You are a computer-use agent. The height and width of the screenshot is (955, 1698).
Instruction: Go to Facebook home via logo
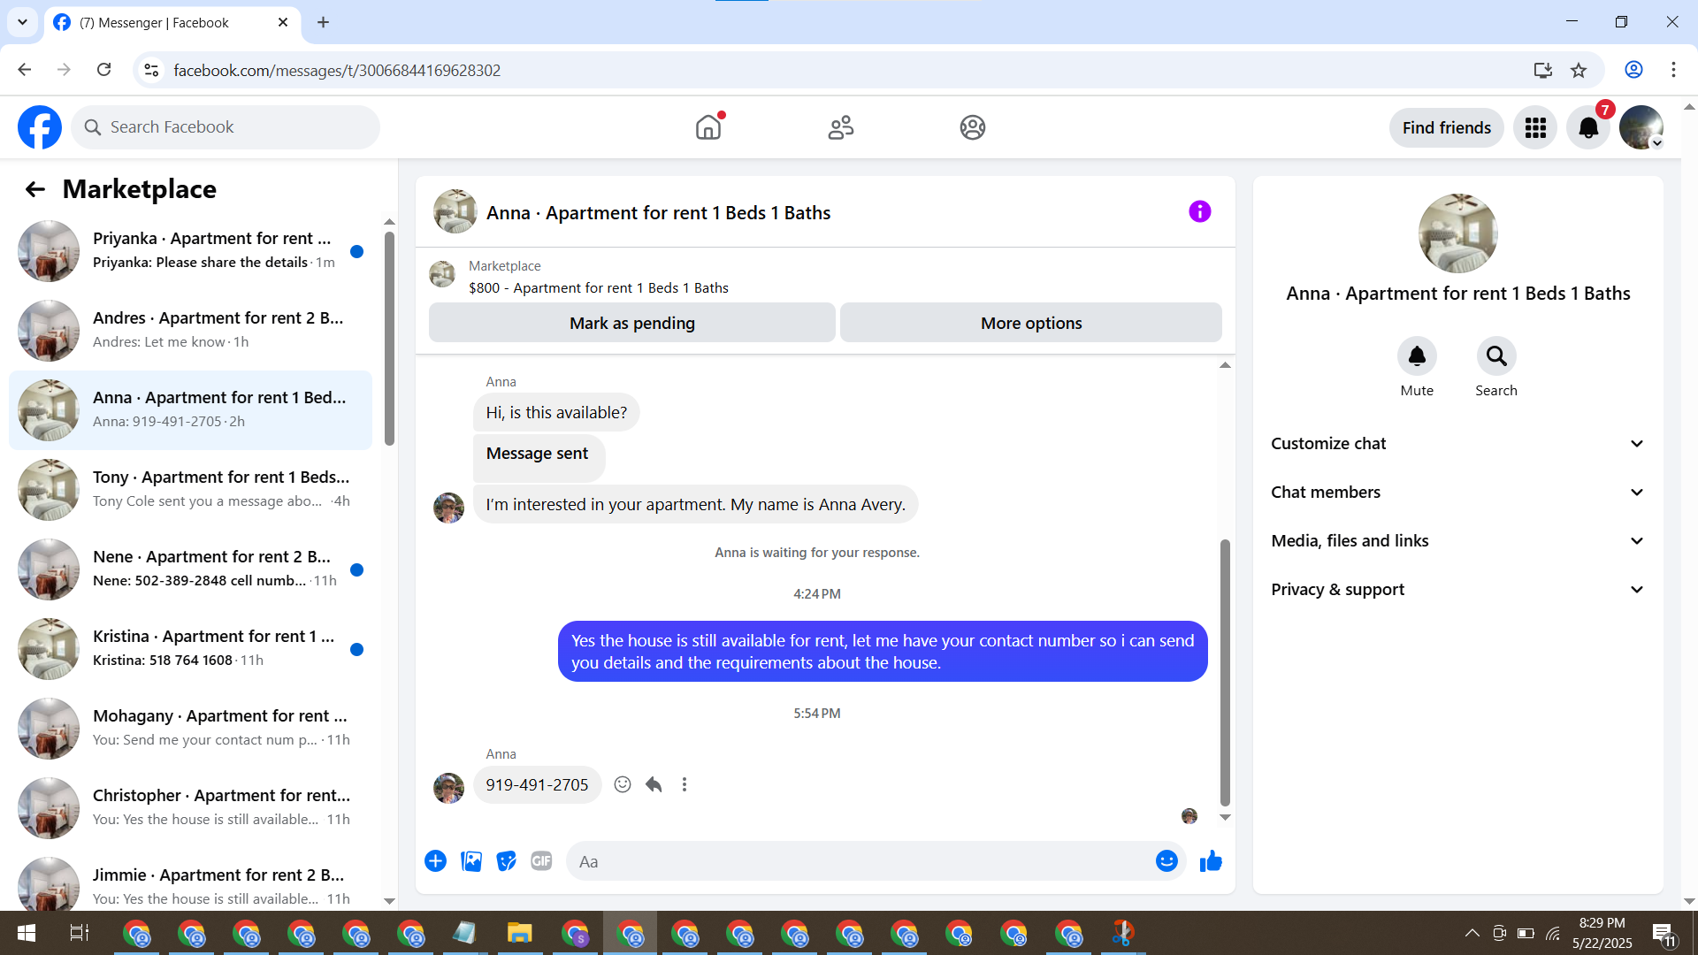tap(40, 127)
